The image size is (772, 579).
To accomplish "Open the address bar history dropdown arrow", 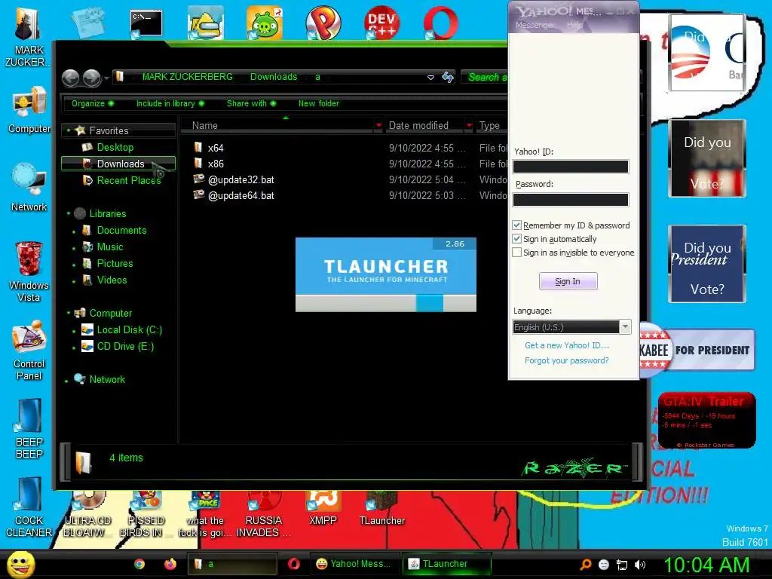I will point(430,78).
